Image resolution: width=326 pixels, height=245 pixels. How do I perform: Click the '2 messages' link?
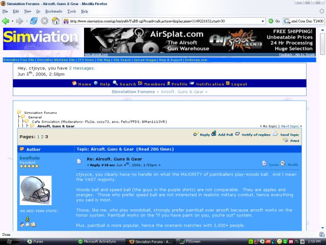tap(81, 68)
